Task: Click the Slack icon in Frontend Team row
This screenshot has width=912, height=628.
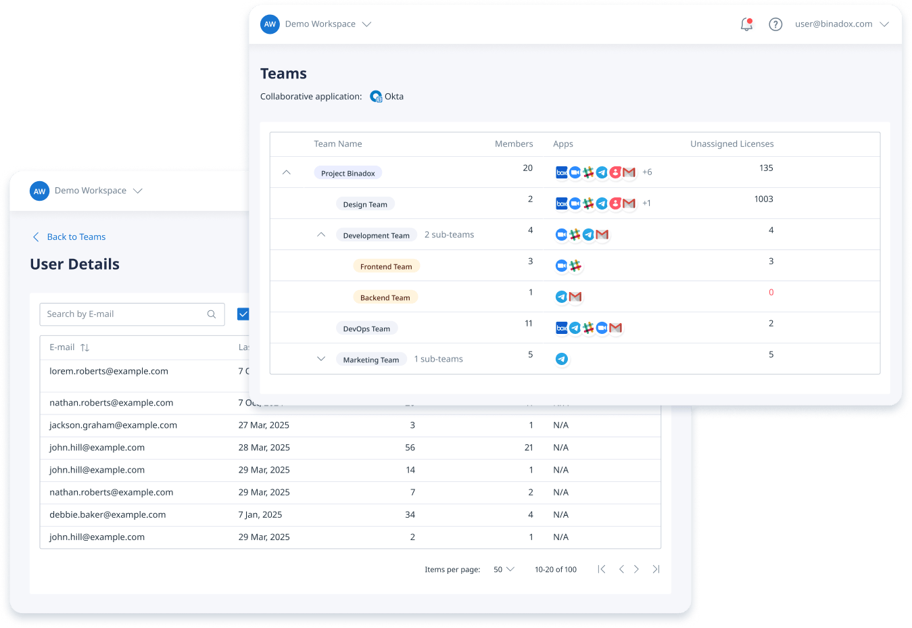Action: (575, 266)
